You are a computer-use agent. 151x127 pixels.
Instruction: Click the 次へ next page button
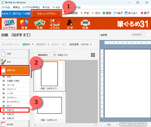click(139, 125)
